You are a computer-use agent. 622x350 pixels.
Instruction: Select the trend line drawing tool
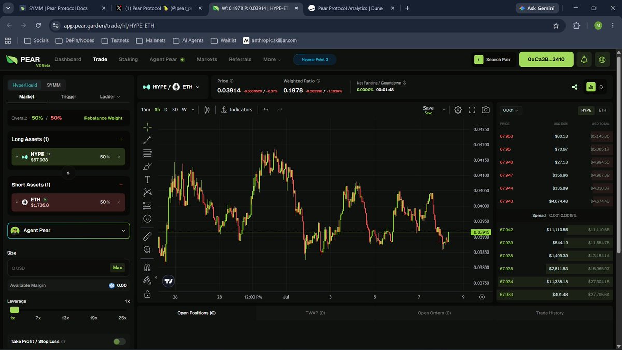click(x=147, y=140)
